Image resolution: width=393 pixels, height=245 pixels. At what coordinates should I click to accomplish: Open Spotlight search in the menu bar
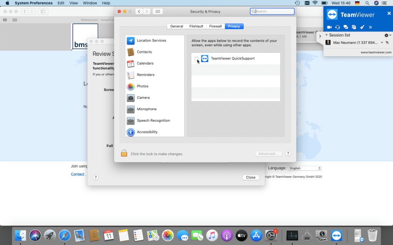click(x=367, y=3)
